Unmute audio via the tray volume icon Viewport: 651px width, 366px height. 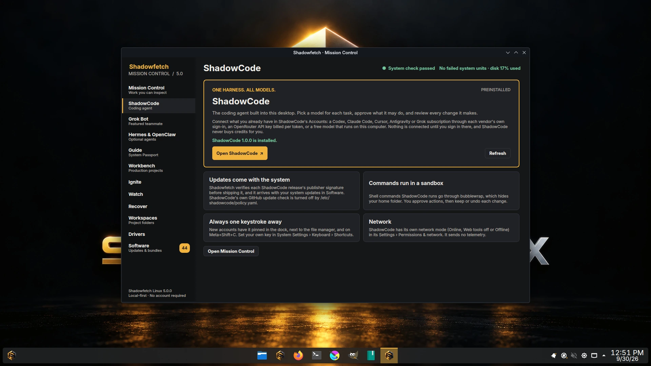point(574,355)
